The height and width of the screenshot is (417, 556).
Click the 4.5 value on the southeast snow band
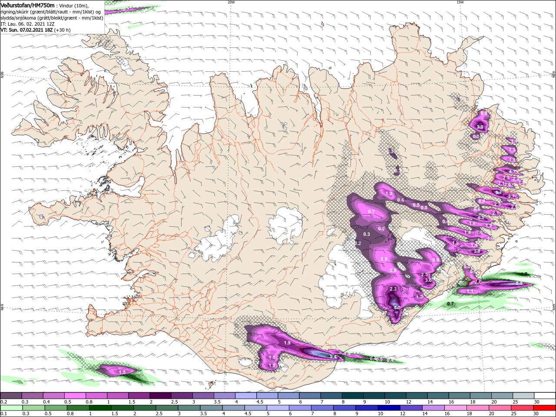click(397, 307)
